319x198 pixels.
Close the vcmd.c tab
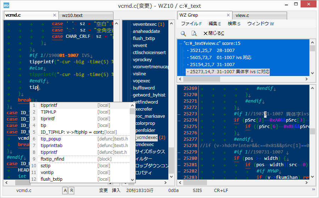[55, 15]
